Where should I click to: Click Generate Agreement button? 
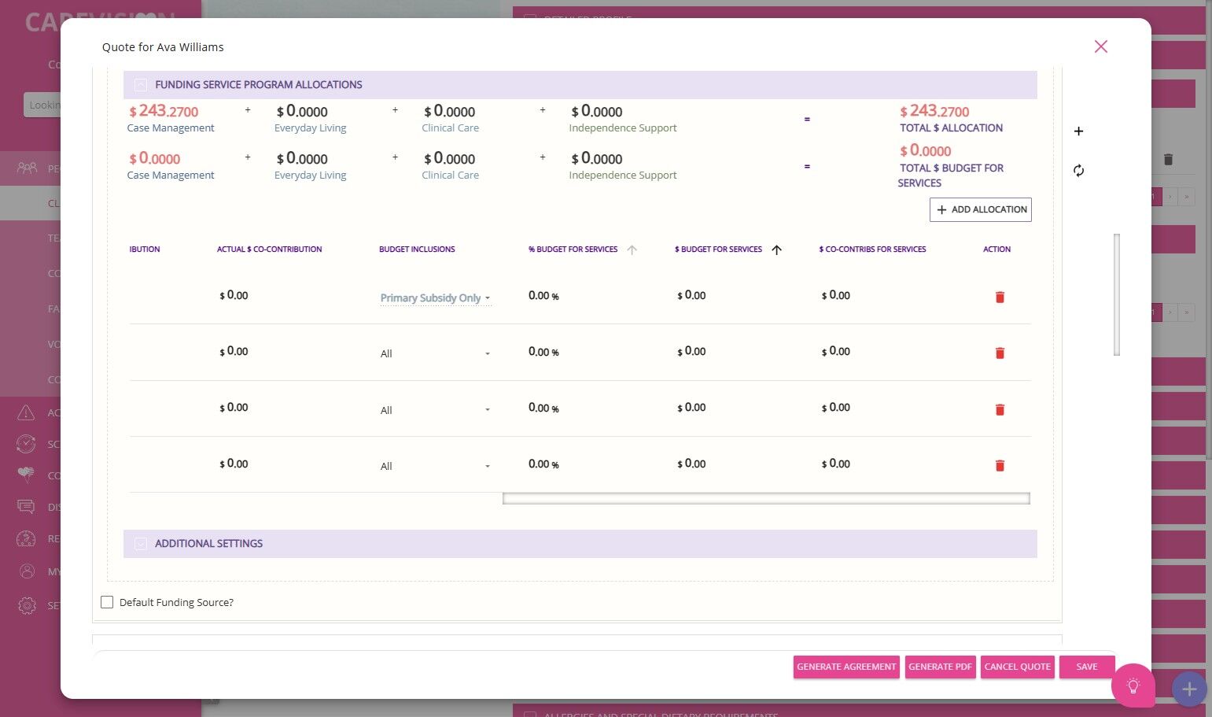(846, 667)
